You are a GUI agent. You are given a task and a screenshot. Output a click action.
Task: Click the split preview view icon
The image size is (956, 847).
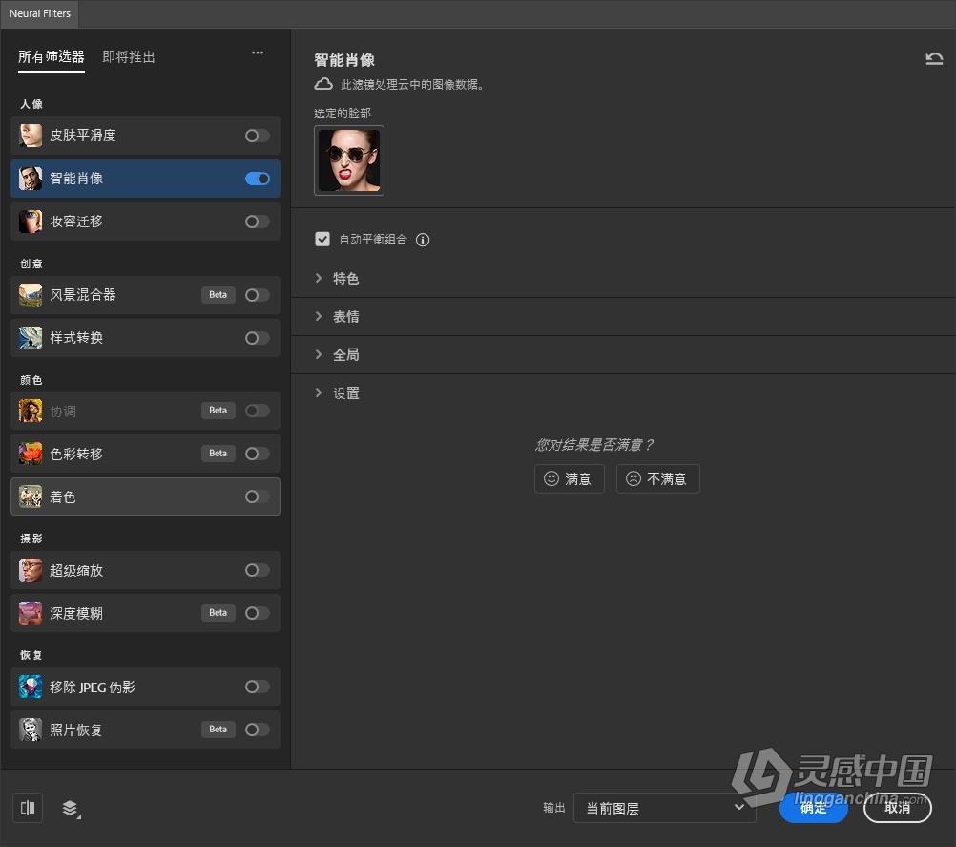point(27,807)
